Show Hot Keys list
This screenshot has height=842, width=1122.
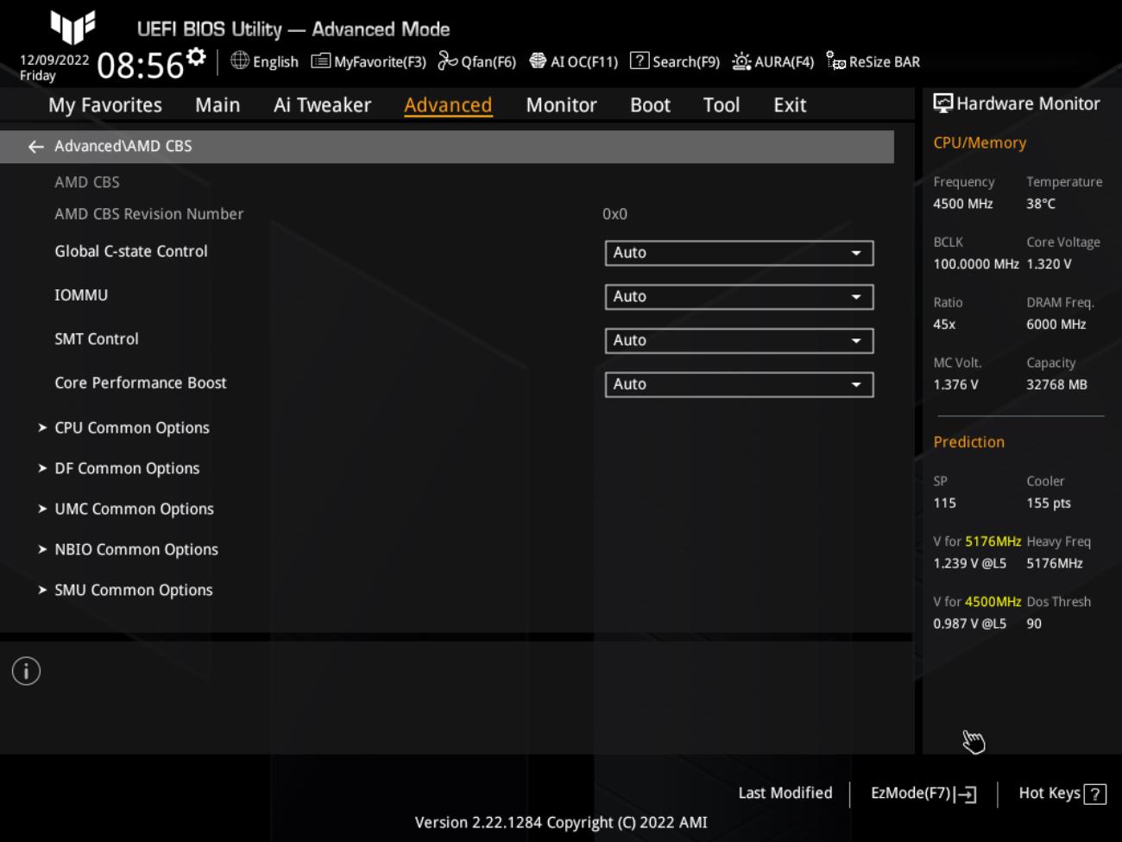[1062, 794]
